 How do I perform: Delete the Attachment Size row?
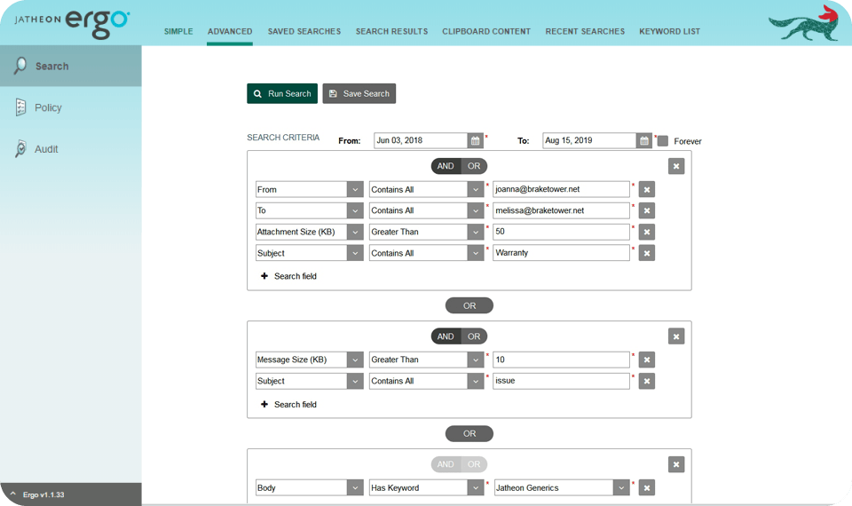pyautogui.click(x=647, y=232)
